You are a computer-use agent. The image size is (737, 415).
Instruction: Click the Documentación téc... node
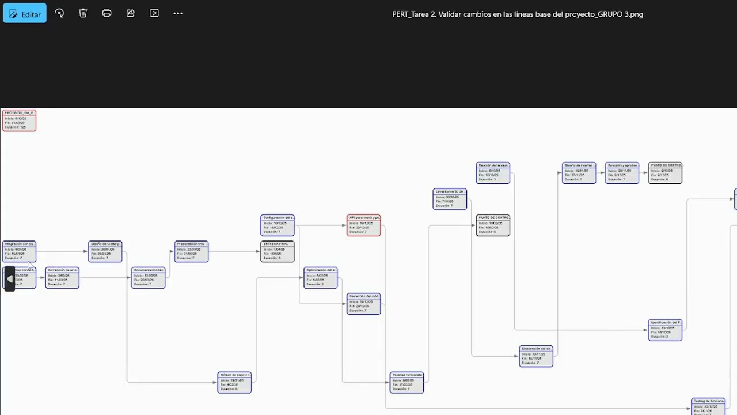149,278
